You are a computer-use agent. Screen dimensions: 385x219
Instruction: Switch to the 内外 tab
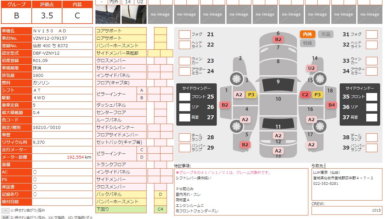click(307, 34)
